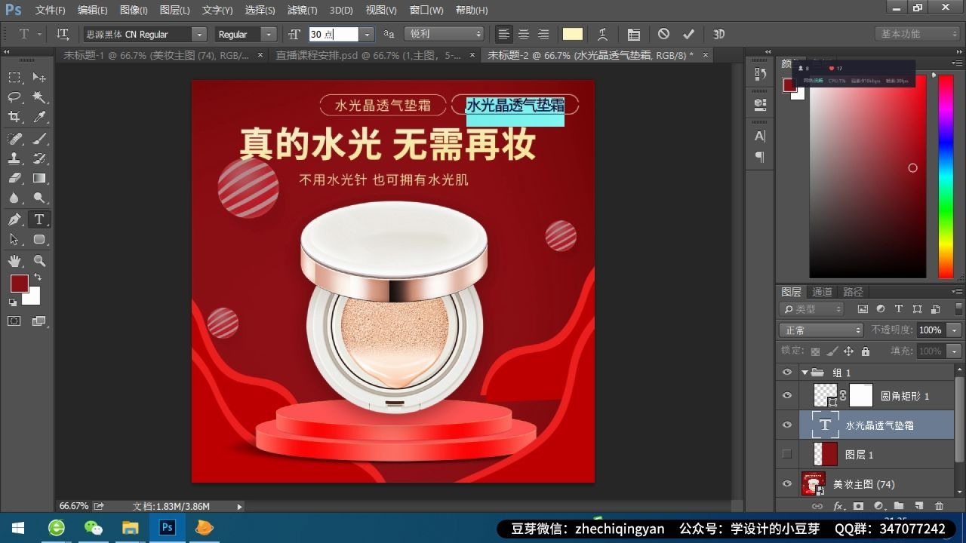Cancel current text edits
The image size is (966, 543).
[x=663, y=34]
